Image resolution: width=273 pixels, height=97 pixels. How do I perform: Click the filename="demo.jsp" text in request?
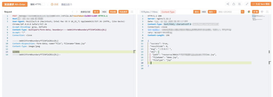pyautogui.click(x=75, y=44)
